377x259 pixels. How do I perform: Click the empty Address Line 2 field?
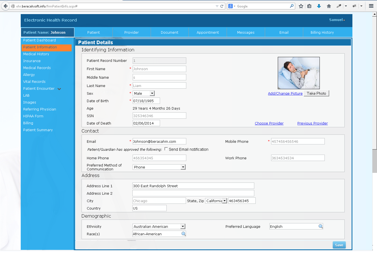pos(193,193)
